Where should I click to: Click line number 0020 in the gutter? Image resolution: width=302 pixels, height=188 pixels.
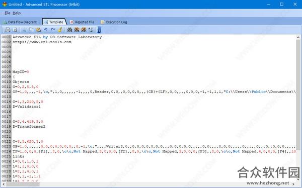7,131
